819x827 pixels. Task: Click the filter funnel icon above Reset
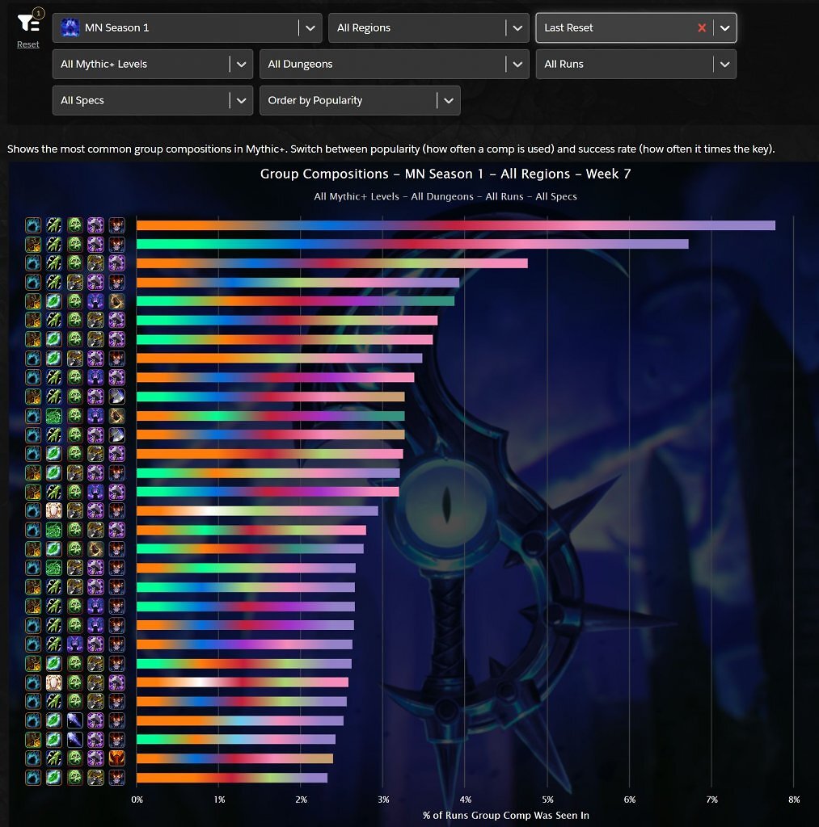click(28, 23)
